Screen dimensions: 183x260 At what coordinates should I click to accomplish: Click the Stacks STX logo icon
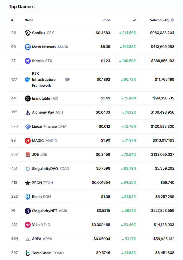[28, 61]
